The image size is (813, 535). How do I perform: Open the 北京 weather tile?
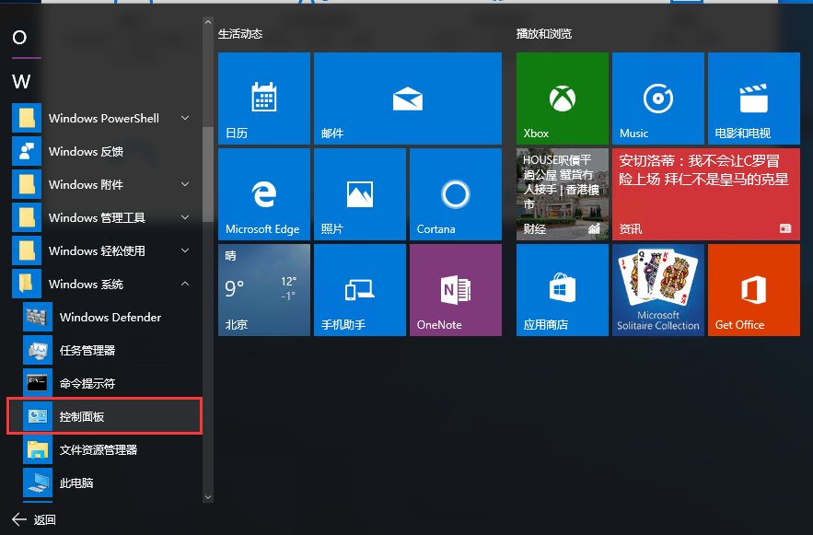[x=264, y=290]
